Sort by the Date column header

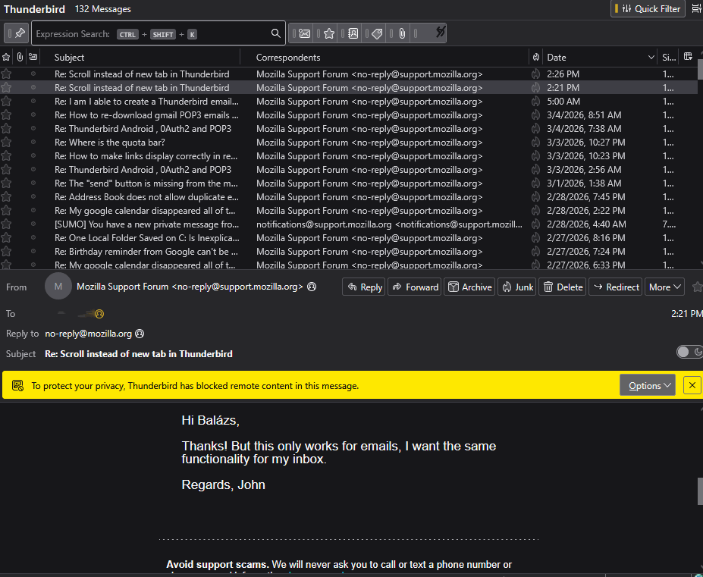point(600,58)
